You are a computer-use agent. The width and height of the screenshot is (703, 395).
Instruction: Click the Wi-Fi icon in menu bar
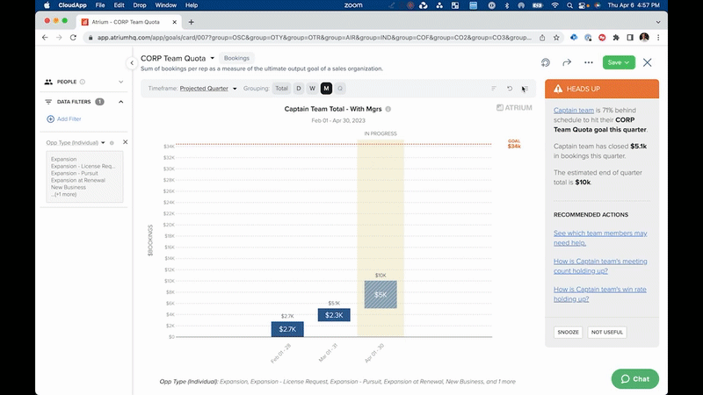click(x=554, y=5)
